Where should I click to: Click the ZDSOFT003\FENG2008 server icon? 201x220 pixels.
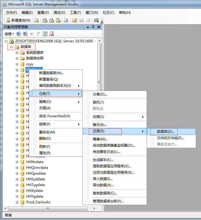coord(12,41)
